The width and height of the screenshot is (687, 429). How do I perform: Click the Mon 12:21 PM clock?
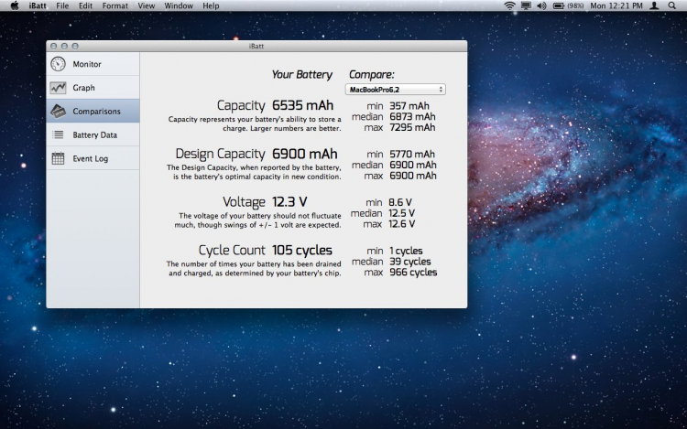pos(616,5)
